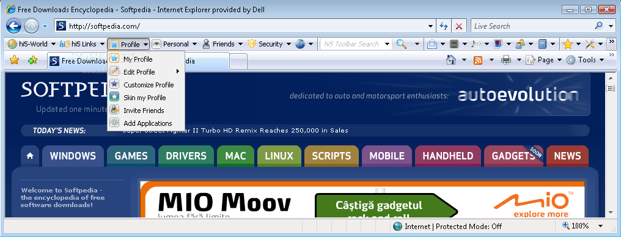This screenshot has height=237, width=621.
Task: Click the autoevolution banner logo
Action: 518,95
